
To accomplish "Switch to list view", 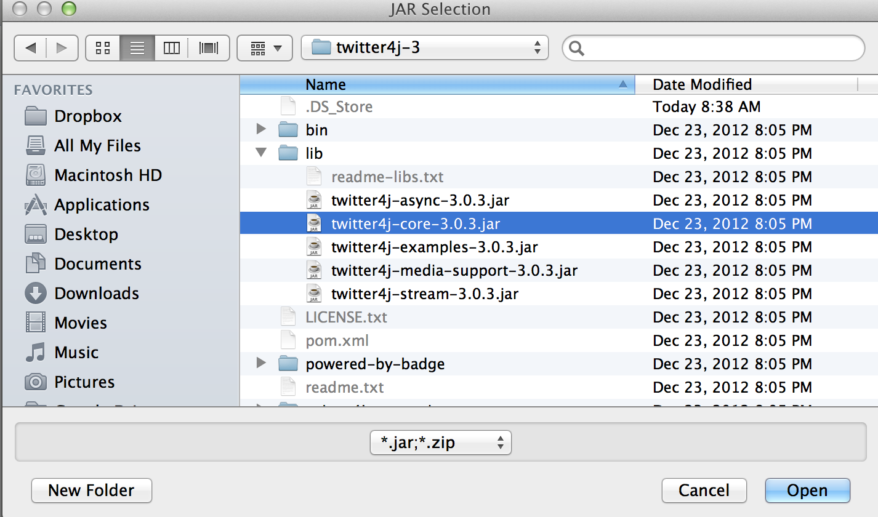I will pos(137,47).
